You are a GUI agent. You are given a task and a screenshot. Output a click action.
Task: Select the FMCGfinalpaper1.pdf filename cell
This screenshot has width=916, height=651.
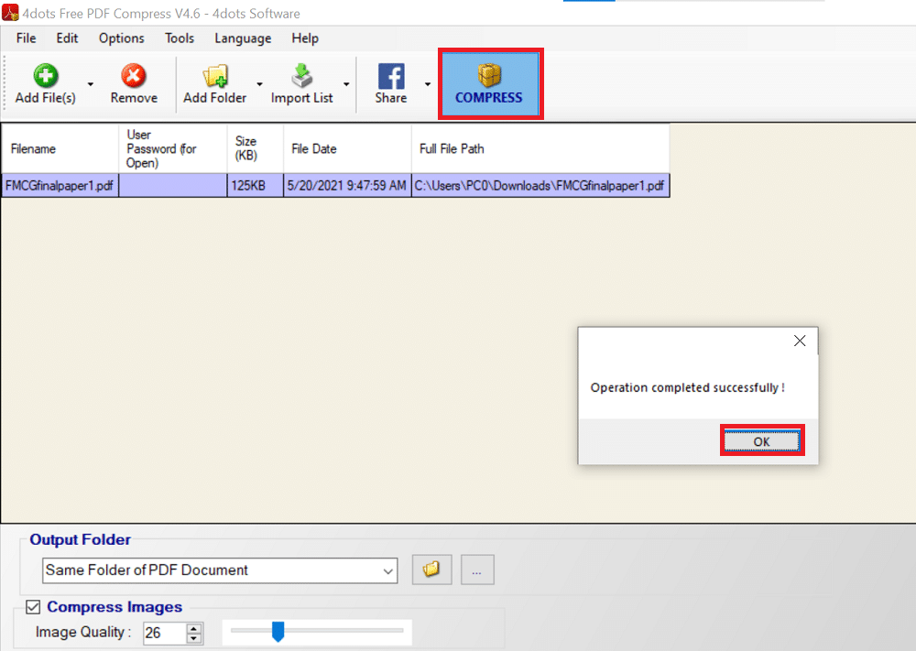pos(60,186)
